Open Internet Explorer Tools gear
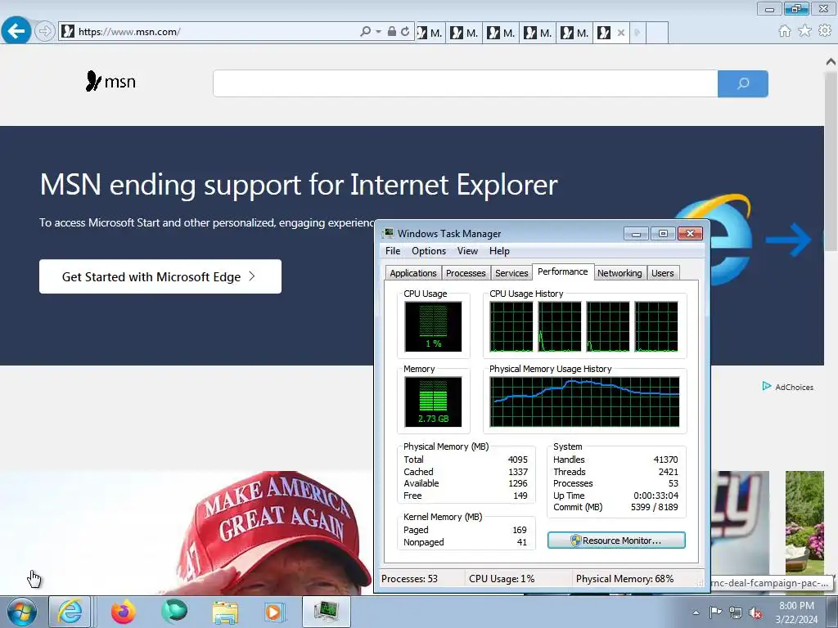This screenshot has height=628, width=838. click(x=824, y=31)
